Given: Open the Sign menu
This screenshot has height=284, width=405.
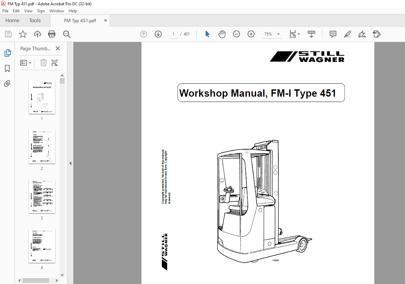Looking at the screenshot, I should coord(41,11).
